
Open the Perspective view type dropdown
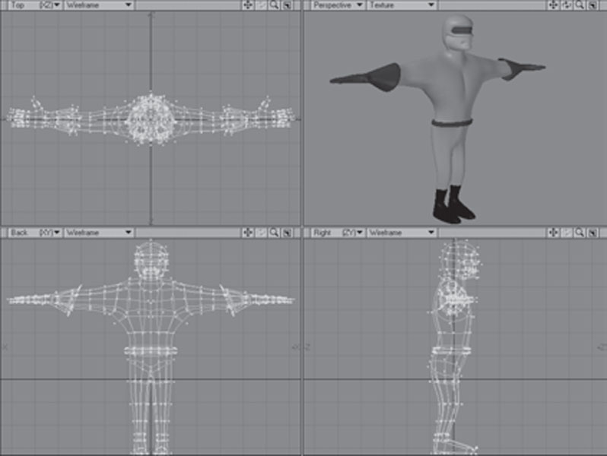click(x=338, y=5)
